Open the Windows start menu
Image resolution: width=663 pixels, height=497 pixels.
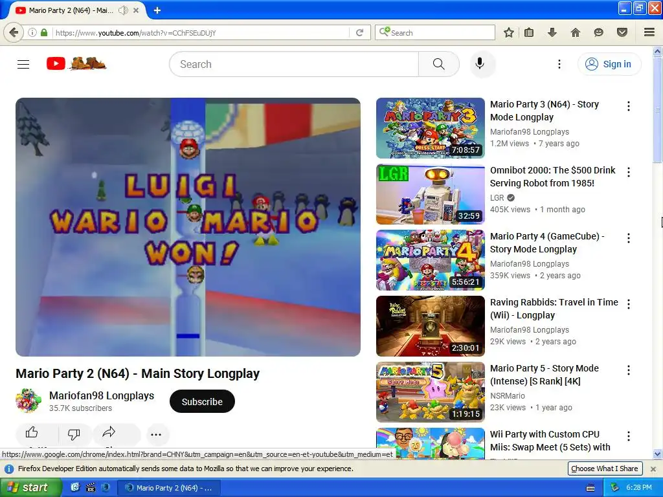click(30, 487)
